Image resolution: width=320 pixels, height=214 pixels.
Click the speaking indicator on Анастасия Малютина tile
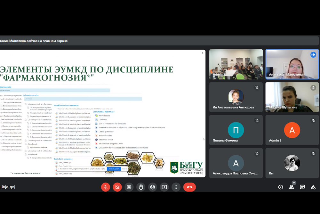click(313, 55)
